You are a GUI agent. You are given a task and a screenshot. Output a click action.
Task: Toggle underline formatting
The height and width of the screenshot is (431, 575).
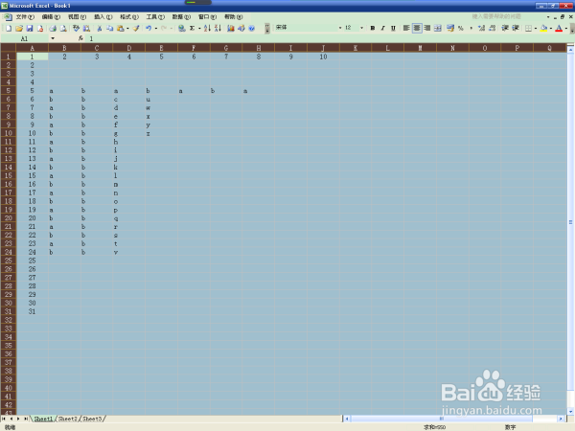393,28
